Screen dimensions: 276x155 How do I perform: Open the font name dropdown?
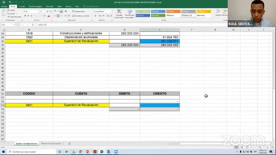point(38,12)
